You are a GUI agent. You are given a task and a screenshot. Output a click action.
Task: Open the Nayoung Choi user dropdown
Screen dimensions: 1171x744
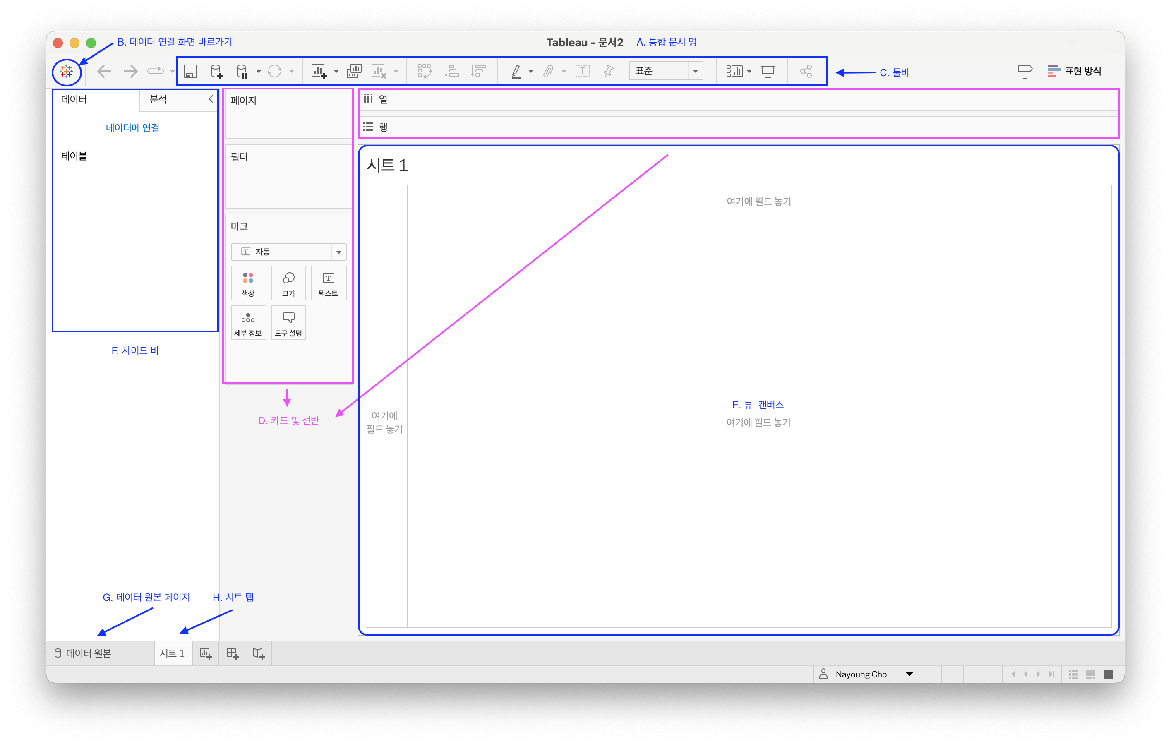point(866,674)
